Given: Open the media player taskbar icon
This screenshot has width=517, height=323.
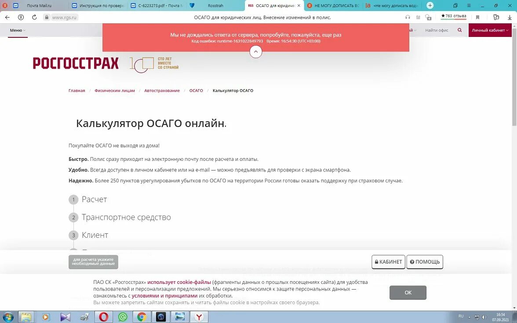Looking at the screenshot, I should pyautogui.click(x=46, y=317).
